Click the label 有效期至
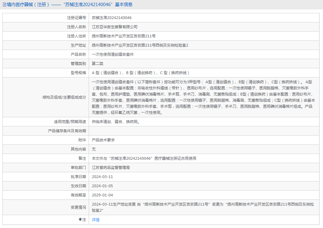Screen dimensions: 323x228 [78, 195]
